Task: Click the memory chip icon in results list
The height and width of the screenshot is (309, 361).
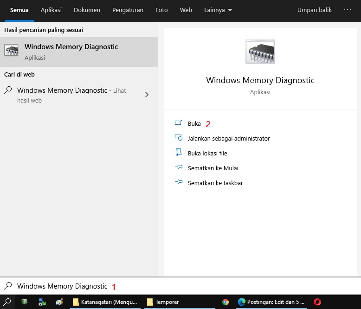Action: 11,50
